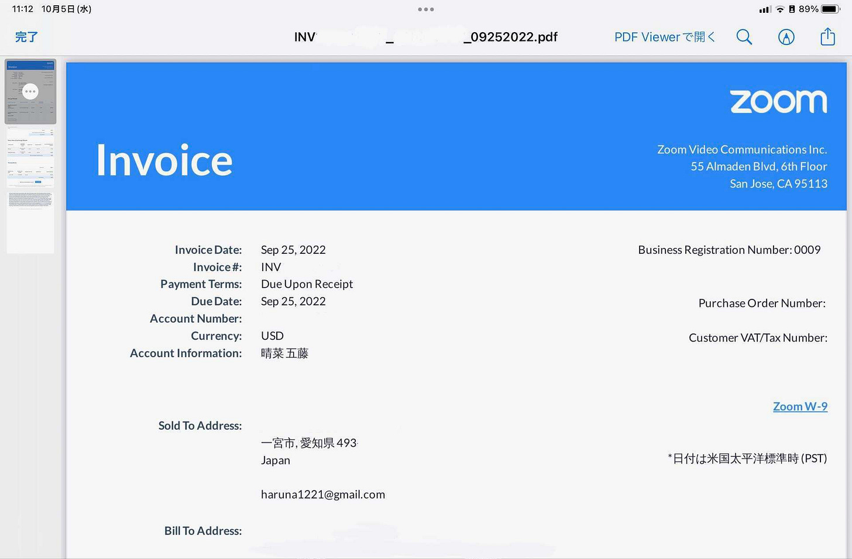The image size is (852, 559).
Task: Activate the markup pen icon
Action: [x=786, y=37]
